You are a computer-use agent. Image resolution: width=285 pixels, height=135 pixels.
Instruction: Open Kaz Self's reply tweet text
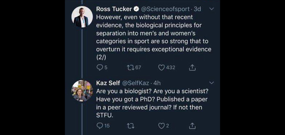pos(152,103)
